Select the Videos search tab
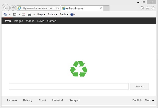 tap(30, 21)
